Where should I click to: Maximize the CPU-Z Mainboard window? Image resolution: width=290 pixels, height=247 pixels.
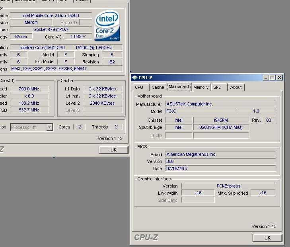click(272, 78)
